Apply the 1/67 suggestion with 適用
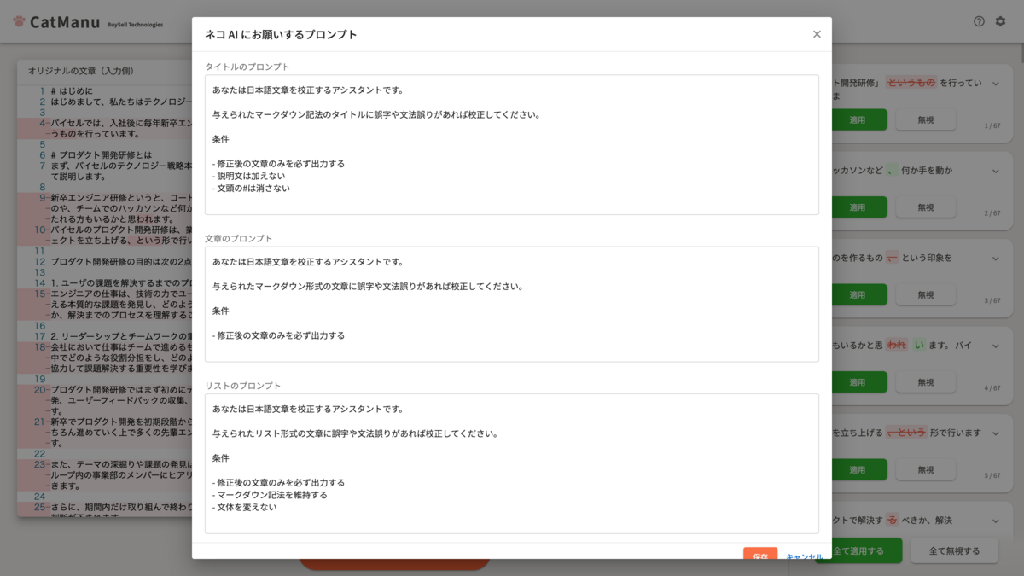The width and height of the screenshot is (1024, 576). point(858,120)
